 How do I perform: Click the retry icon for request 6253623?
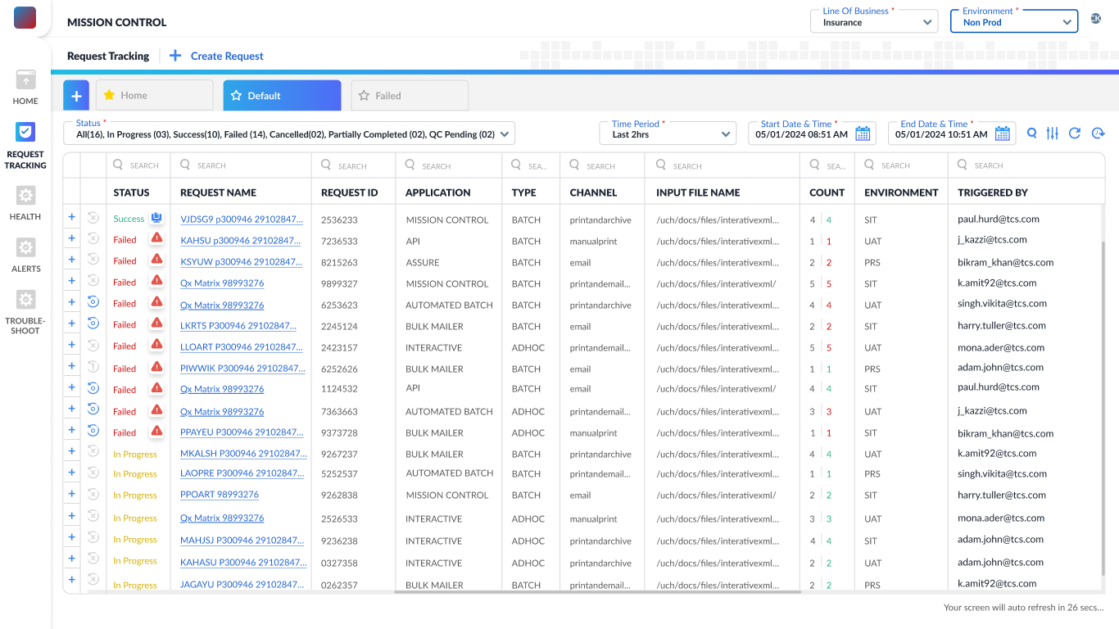[93, 302]
